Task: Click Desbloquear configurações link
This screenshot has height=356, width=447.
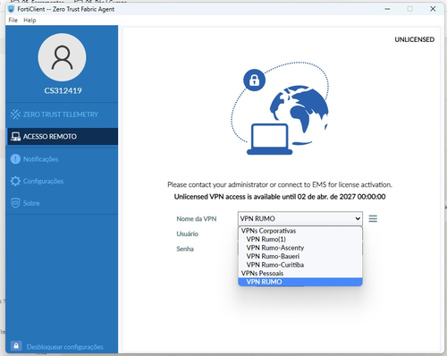Action: tap(64, 347)
